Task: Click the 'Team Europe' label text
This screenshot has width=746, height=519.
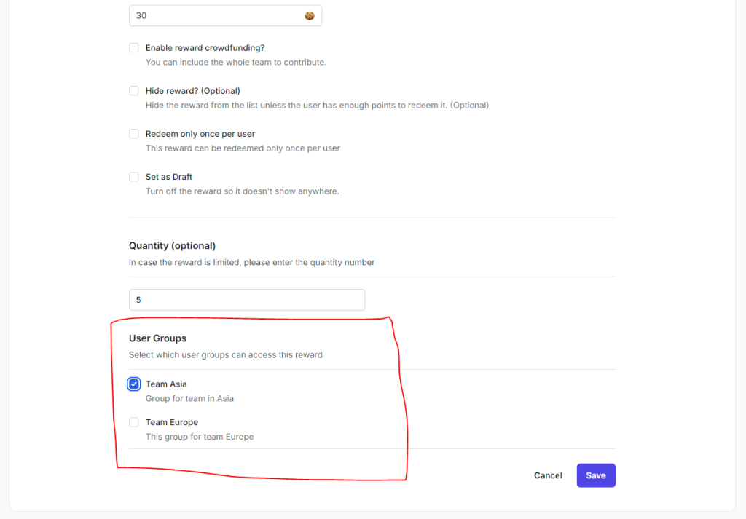Action: point(171,422)
